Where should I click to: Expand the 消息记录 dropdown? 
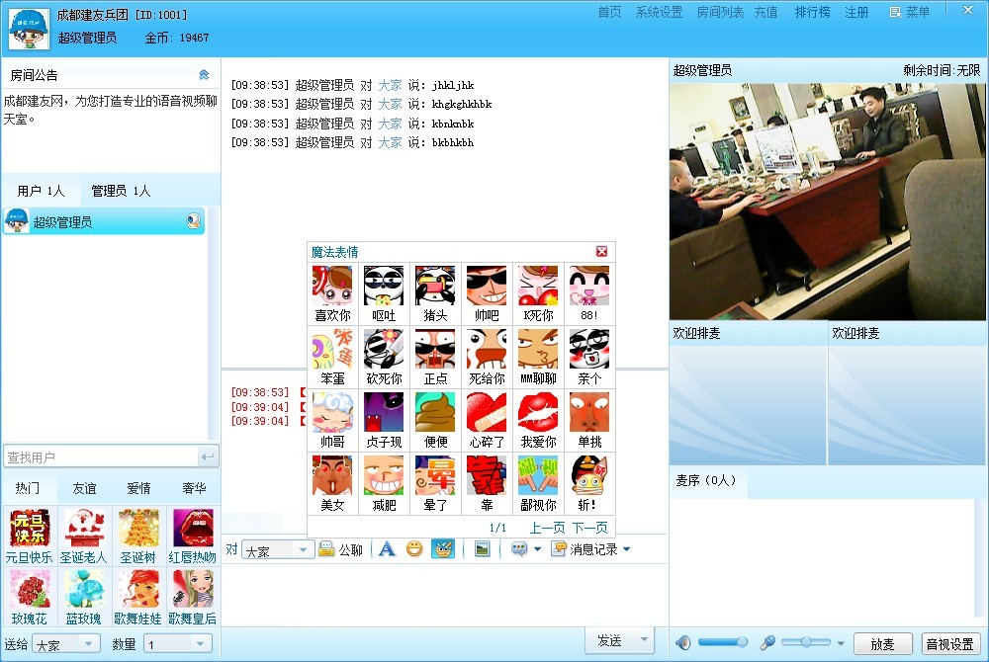626,549
